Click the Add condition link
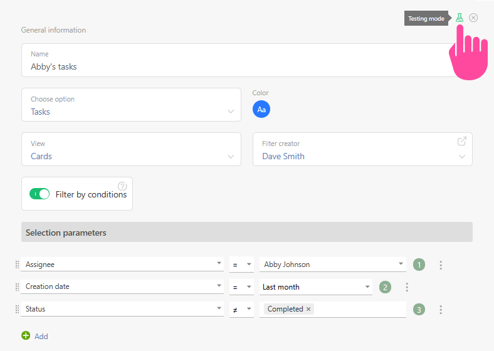 41,337
